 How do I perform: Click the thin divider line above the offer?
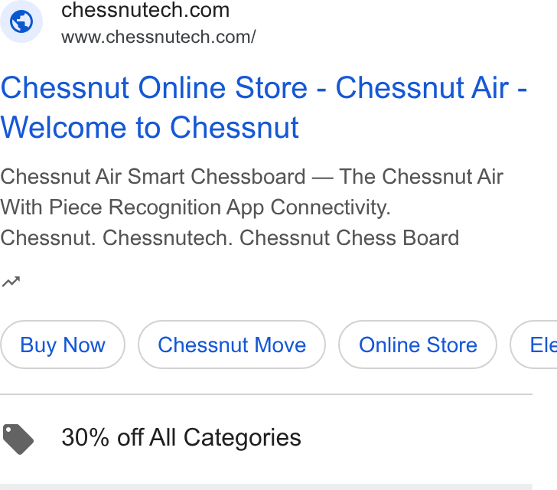point(266,394)
